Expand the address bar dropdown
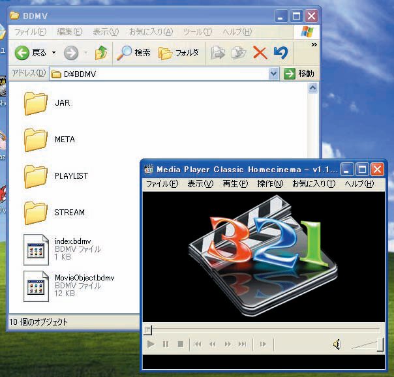Screen dimensions: 394x377 pyautogui.click(x=273, y=74)
